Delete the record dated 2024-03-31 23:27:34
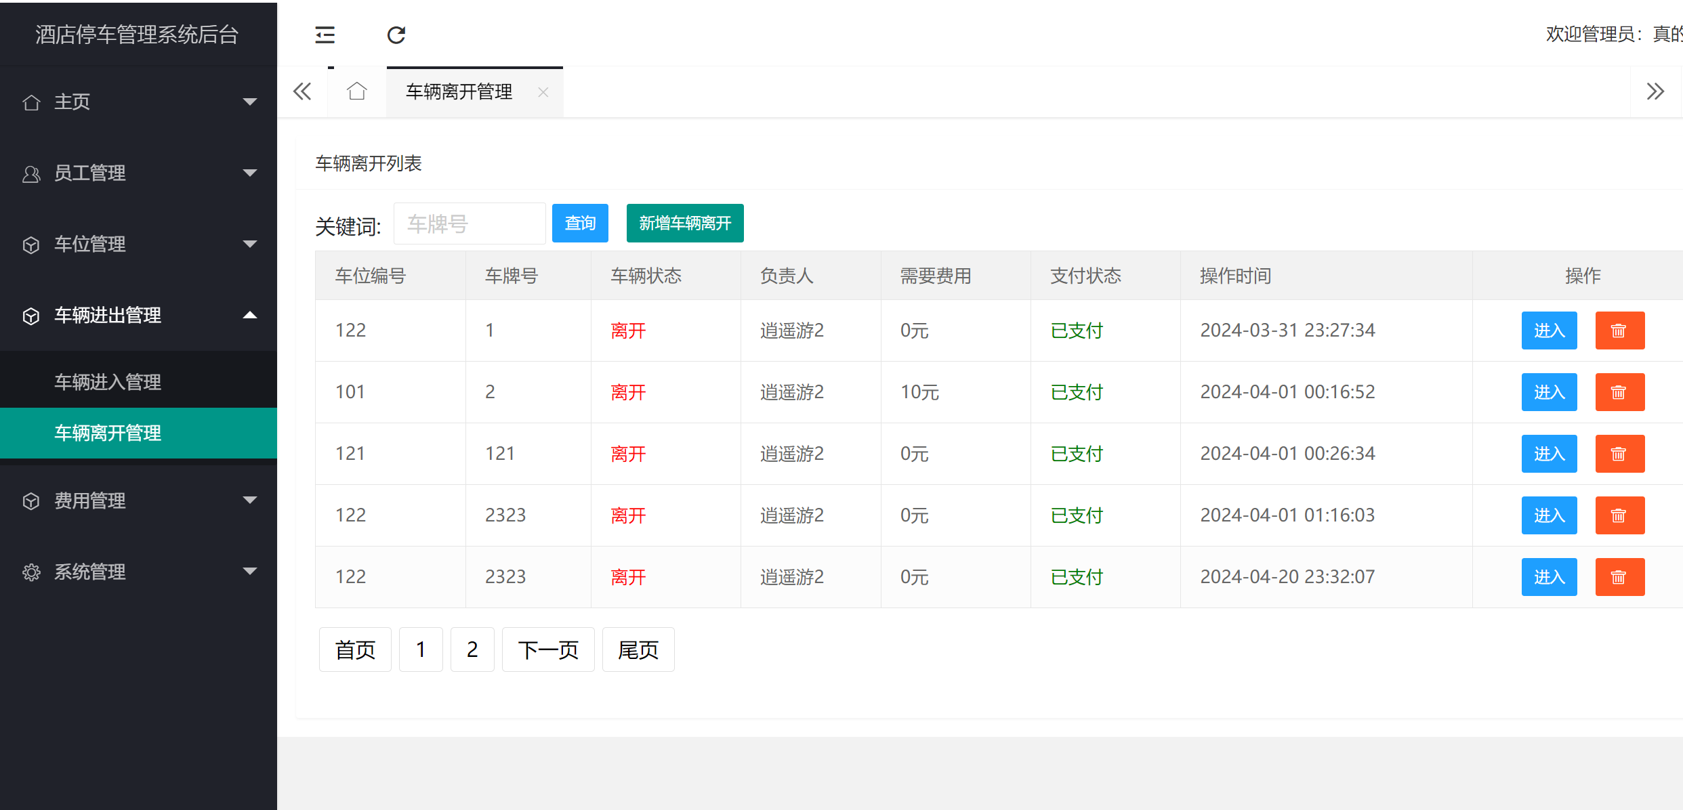1683x810 pixels. pyautogui.click(x=1619, y=331)
